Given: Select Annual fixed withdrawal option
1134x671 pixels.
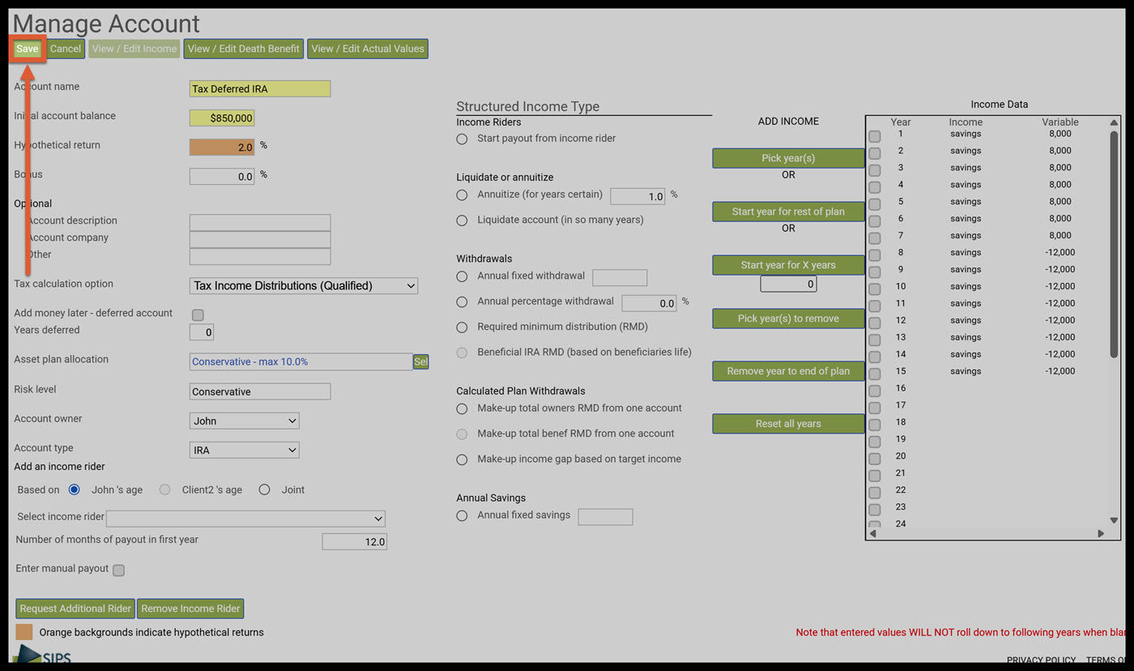Looking at the screenshot, I should tap(462, 276).
